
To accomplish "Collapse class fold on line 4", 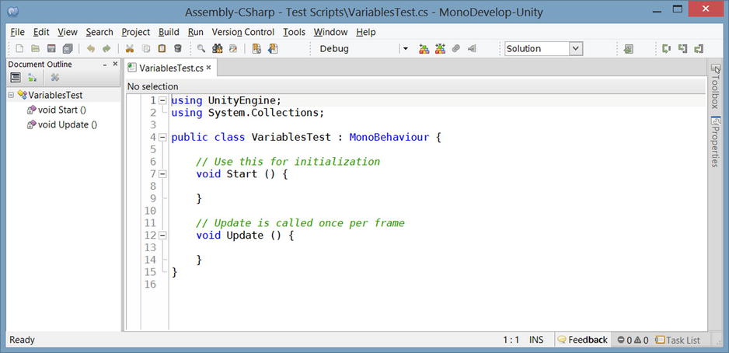I will tap(162, 137).
